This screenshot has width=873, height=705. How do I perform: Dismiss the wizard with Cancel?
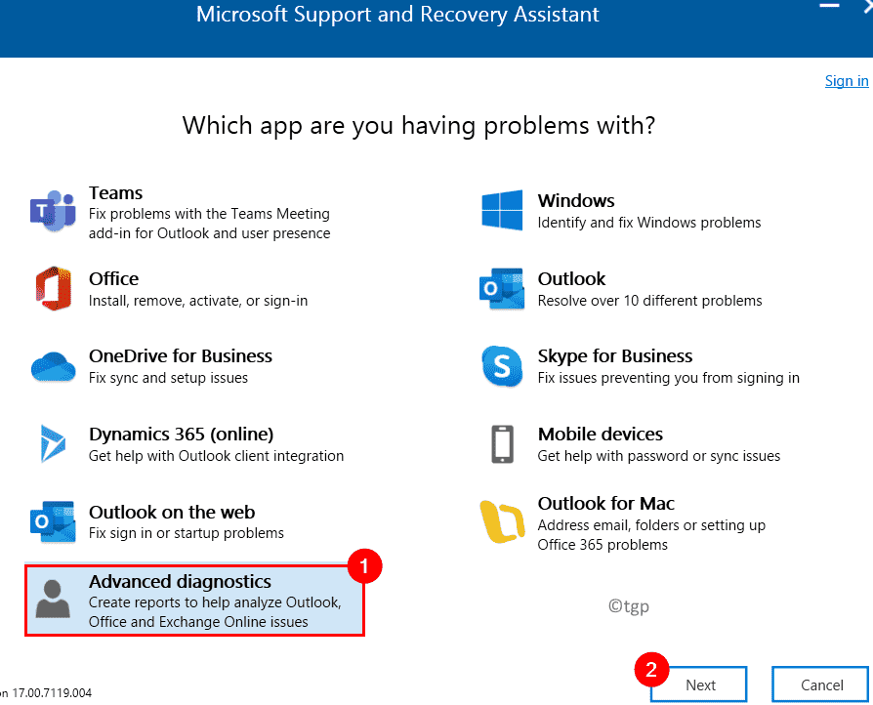coord(820,684)
